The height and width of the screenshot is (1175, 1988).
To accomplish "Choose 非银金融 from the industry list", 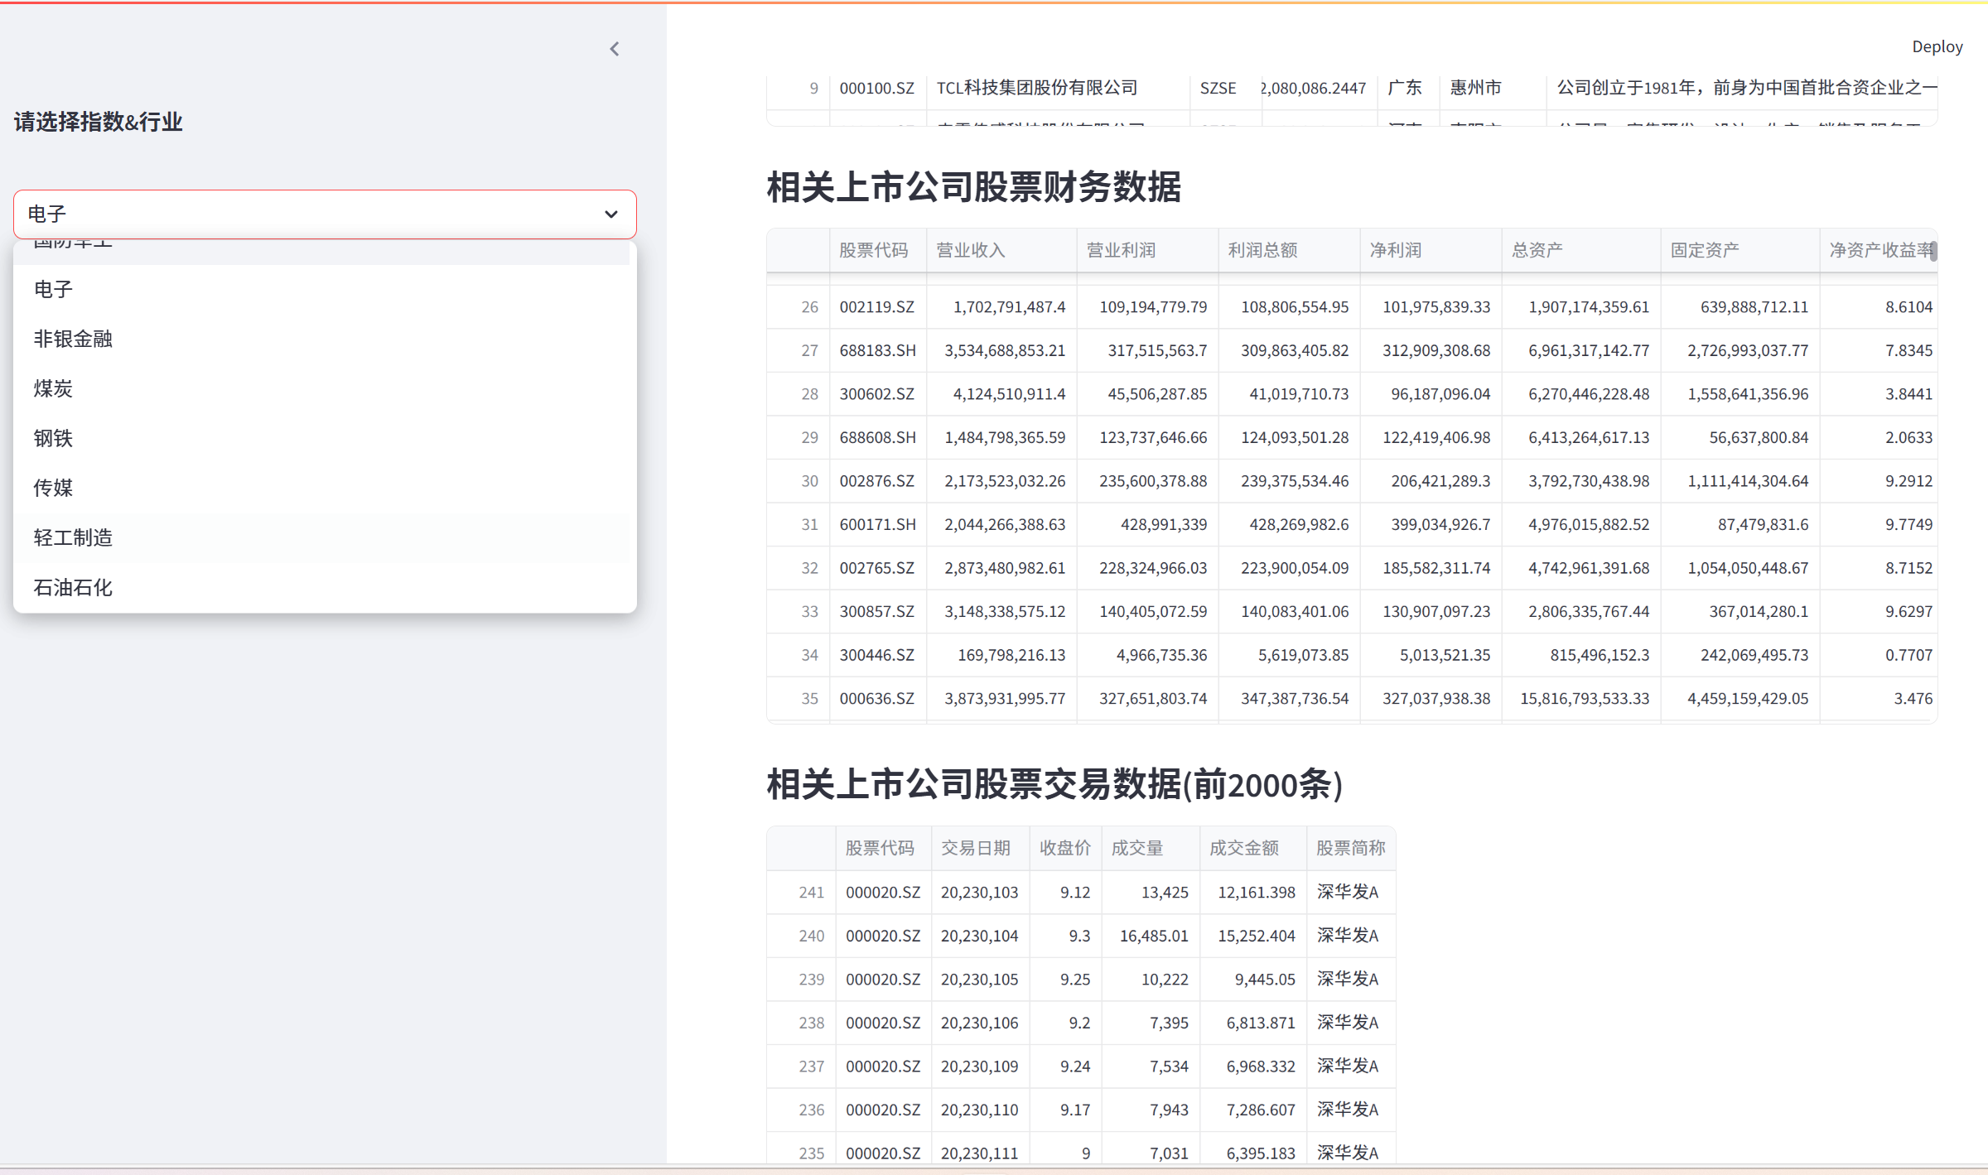I will [x=73, y=339].
